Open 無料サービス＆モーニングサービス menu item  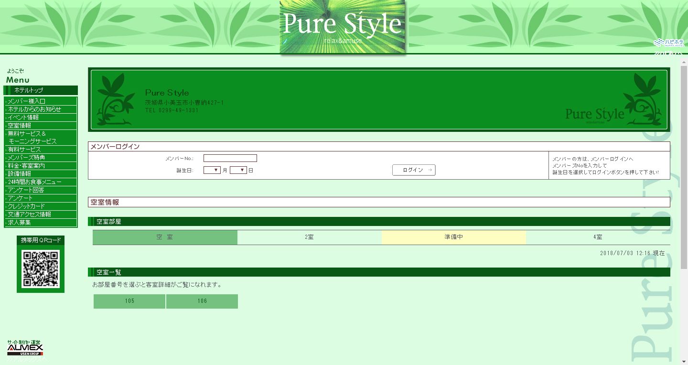pos(41,138)
